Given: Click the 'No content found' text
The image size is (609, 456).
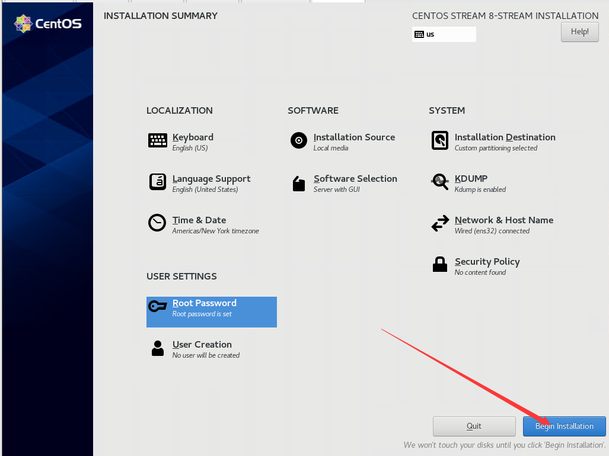Looking at the screenshot, I should [x=480, y=272].
